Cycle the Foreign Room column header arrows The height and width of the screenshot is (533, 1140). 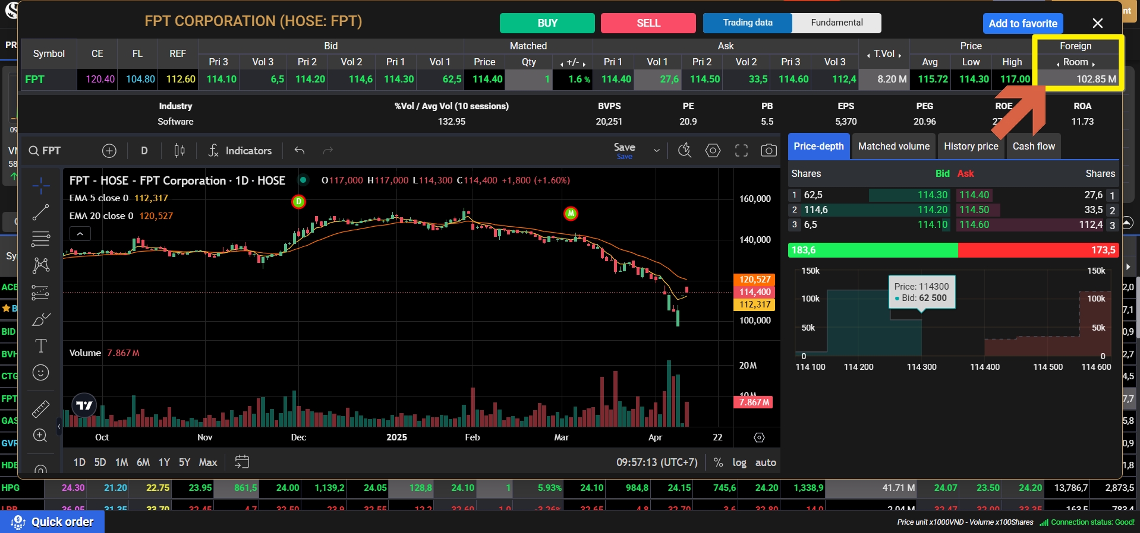(x=1075, y=62)
